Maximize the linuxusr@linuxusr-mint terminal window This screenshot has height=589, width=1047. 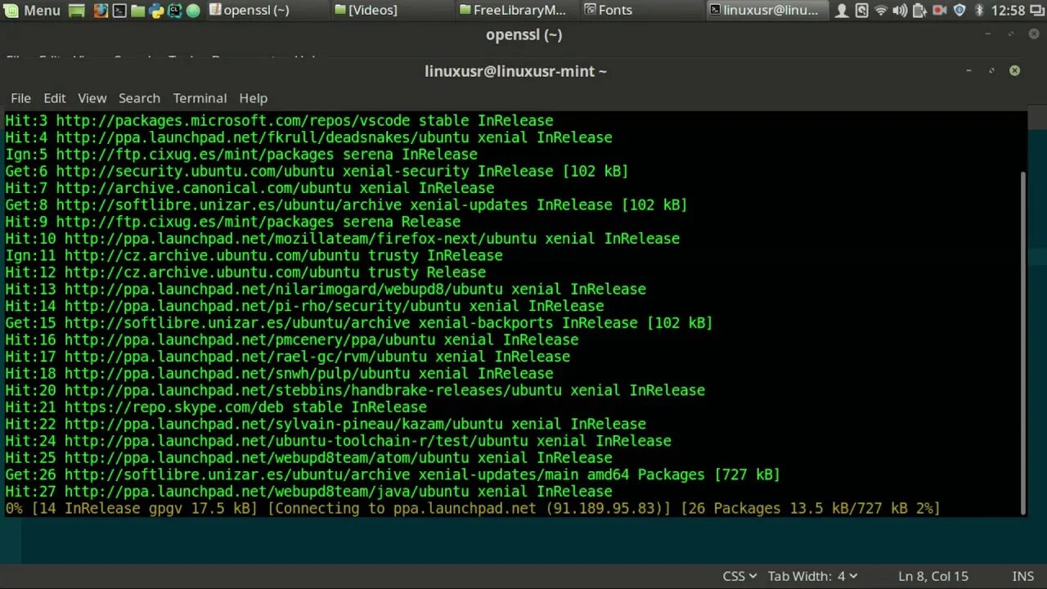point(991,71)
